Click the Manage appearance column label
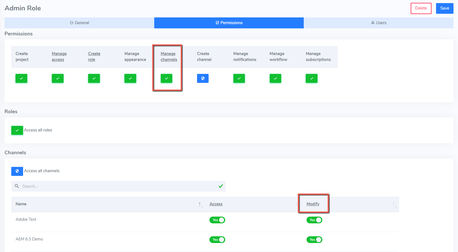 (x=135, y=56)
